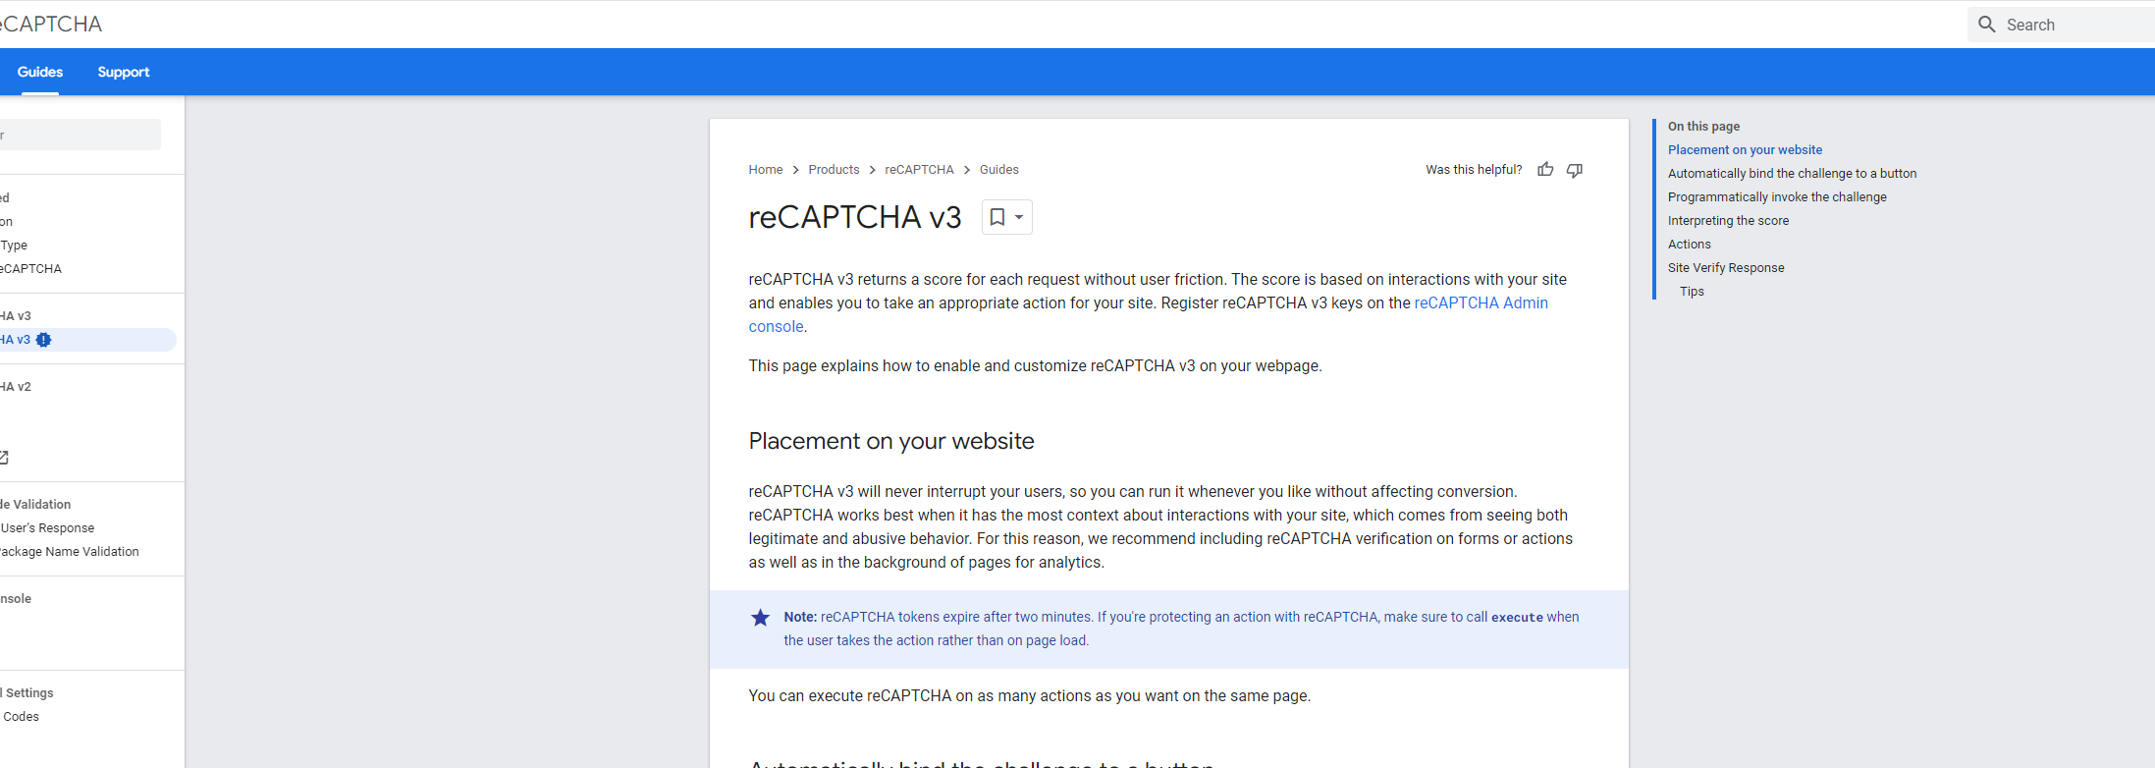Switch to the Support tab
This screenshot has width=2155, height=768.
coord(124,72)
